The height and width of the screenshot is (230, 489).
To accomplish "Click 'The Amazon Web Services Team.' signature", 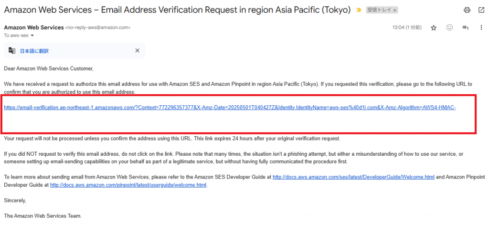I will (43, 216).
